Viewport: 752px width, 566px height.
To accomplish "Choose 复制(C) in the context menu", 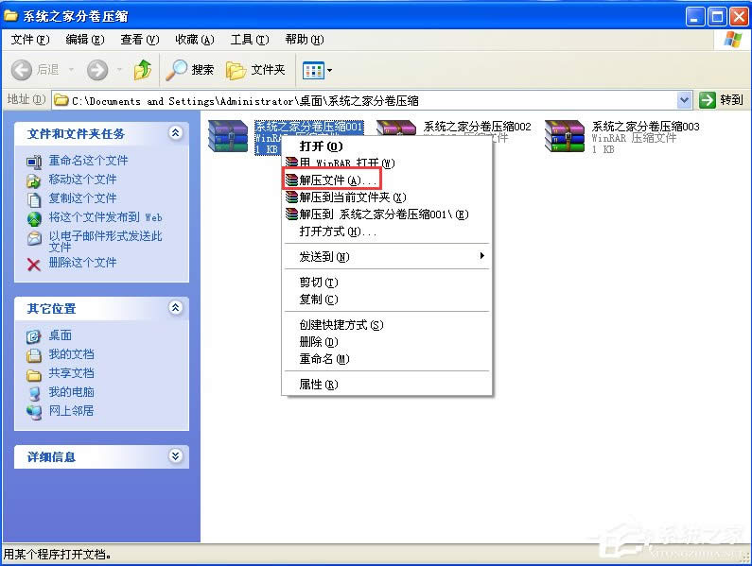I will 387,300.
